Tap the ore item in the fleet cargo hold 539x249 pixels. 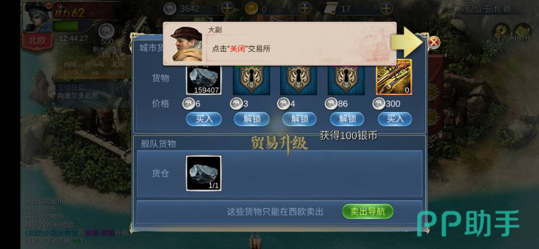click(x=203, y=173)
